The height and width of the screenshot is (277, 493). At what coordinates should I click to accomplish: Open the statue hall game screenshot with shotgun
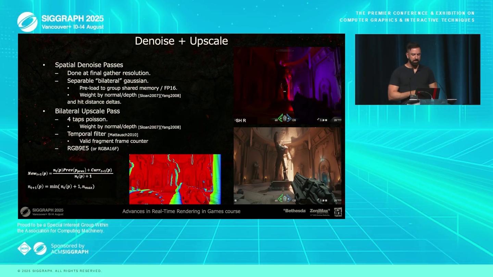(288, 166)
